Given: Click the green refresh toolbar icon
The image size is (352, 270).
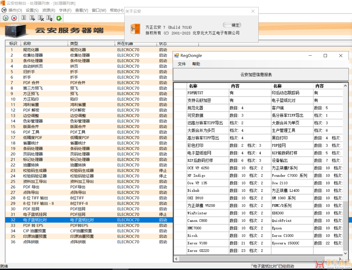Looking at the screenshot, I should pos(59,18).
